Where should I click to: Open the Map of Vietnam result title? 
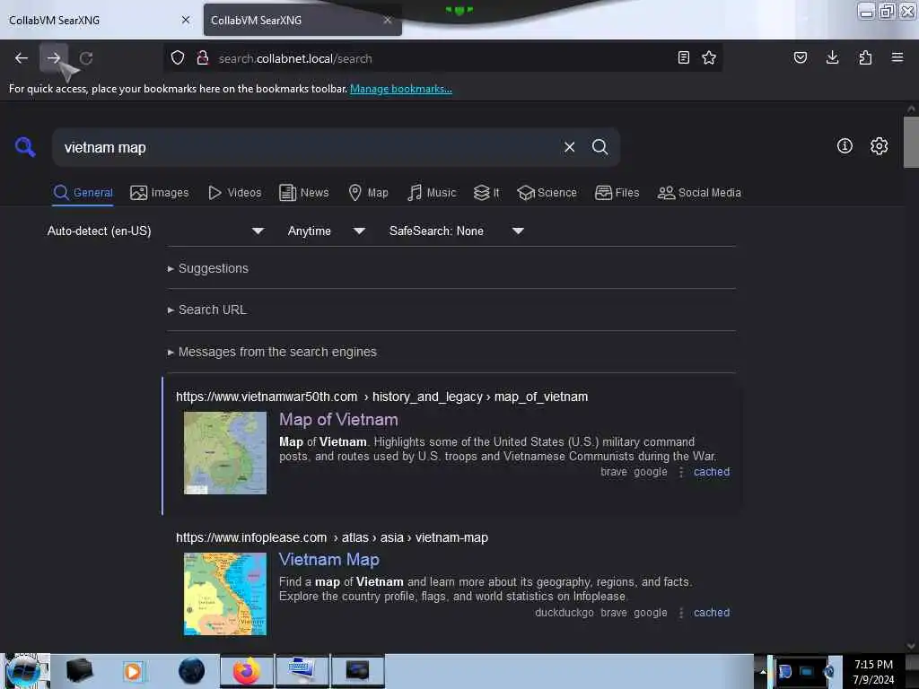point(338,420)
